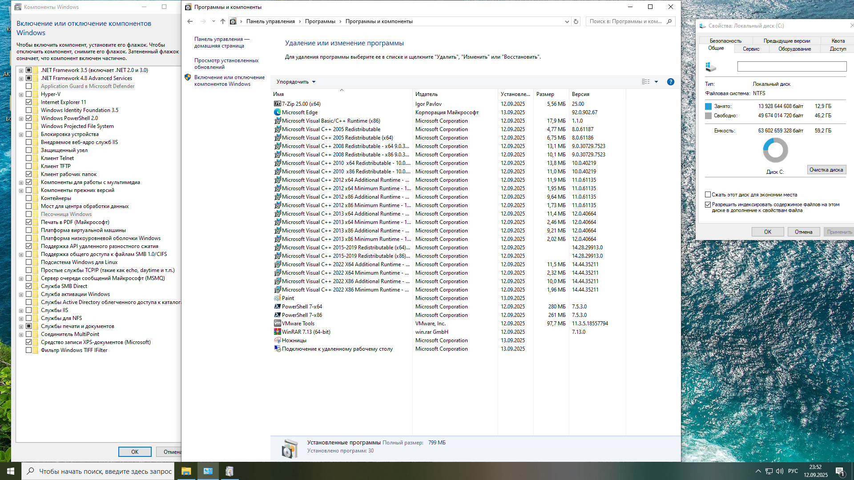Open the volume control in system tray

click(780, 471)
